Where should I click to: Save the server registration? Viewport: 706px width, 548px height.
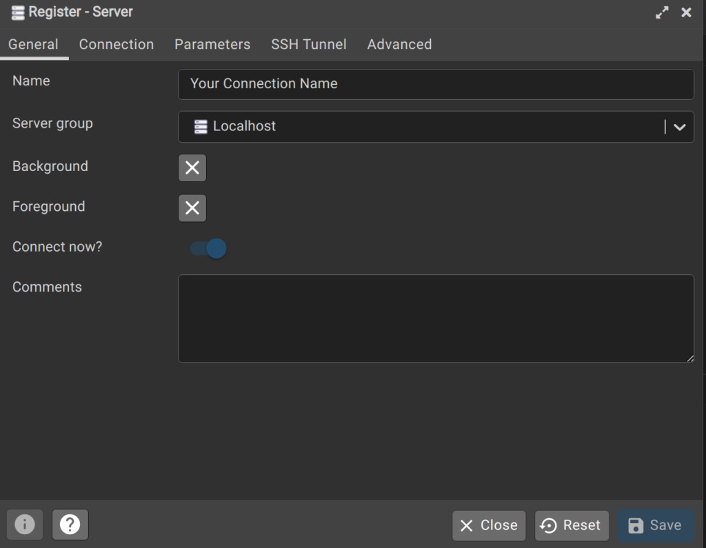pyautogui.click(x=656, y=525)
